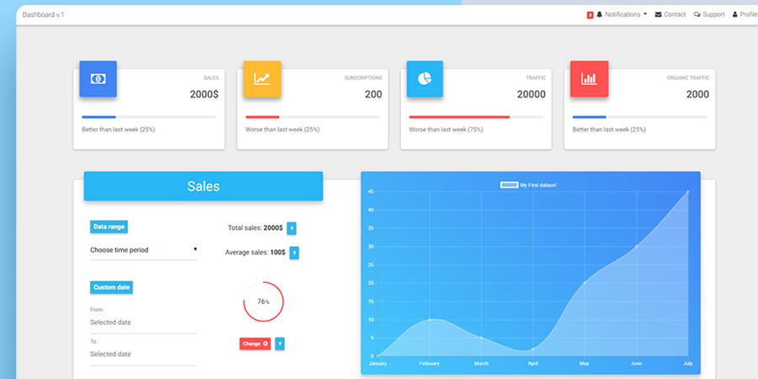The height and width of the screenshot is (379, 758).
Task: Open the Contact menu item
Action: (670, 14)
